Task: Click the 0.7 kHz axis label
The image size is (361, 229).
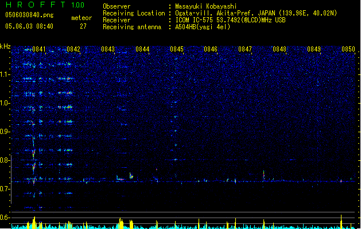Action: pyautogui.click(x=5, y=189)
